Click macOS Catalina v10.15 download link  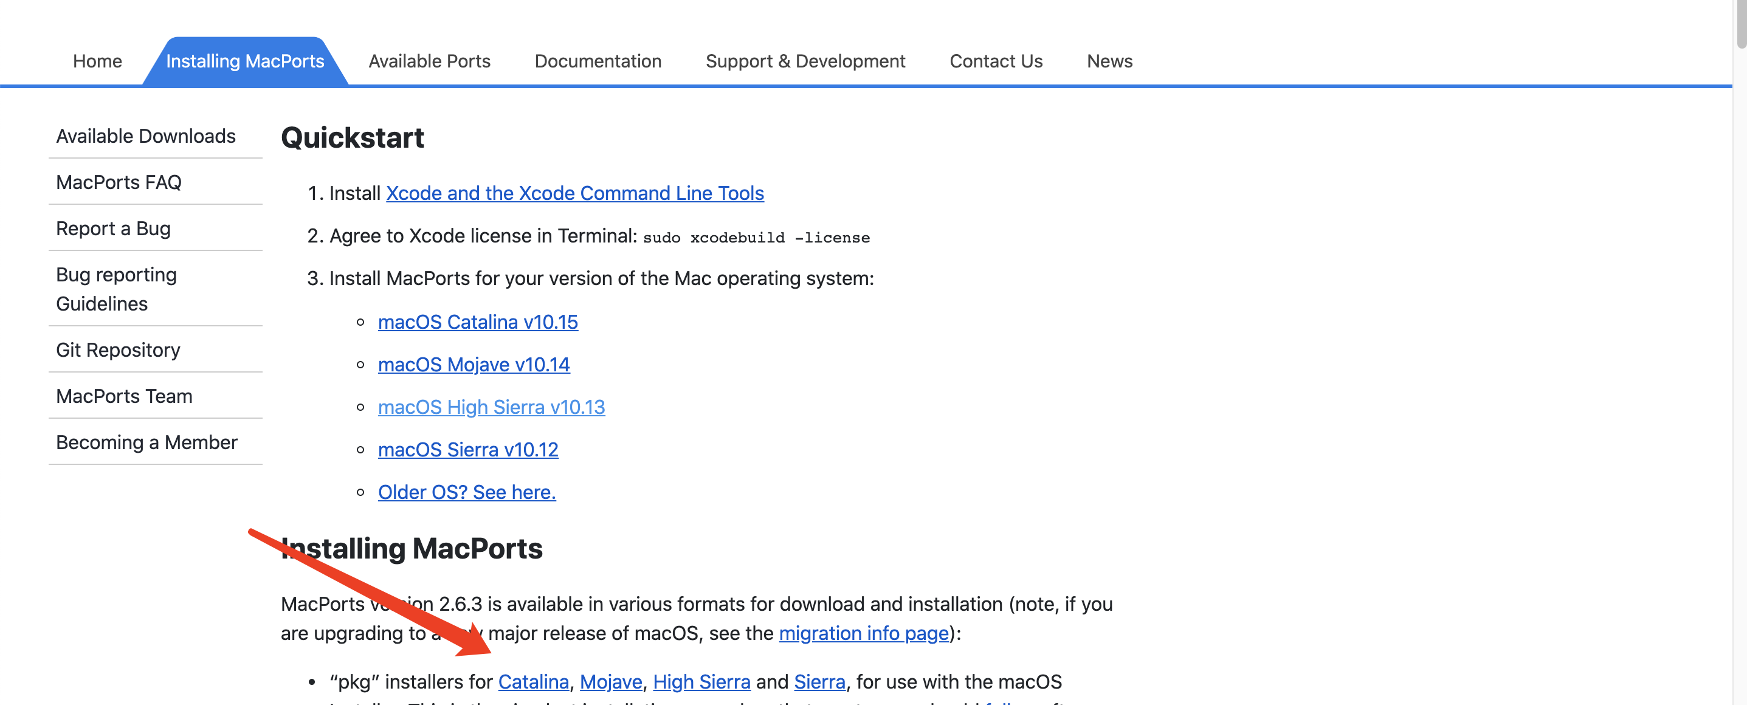477,322
